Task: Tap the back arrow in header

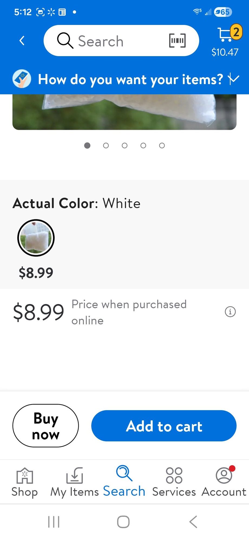Action: (x=22, y=41)
